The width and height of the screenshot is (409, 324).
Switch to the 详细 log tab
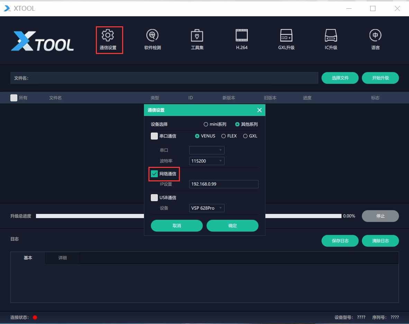pos(63,258)
